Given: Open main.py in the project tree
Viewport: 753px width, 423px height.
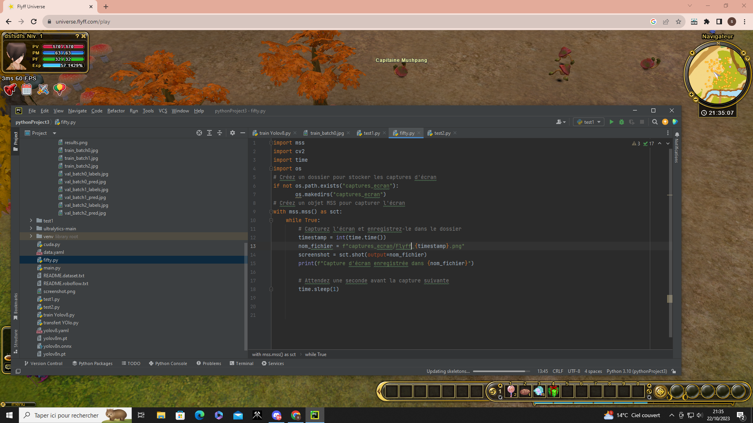Looking at the screenshot, I should coord(52,268).
